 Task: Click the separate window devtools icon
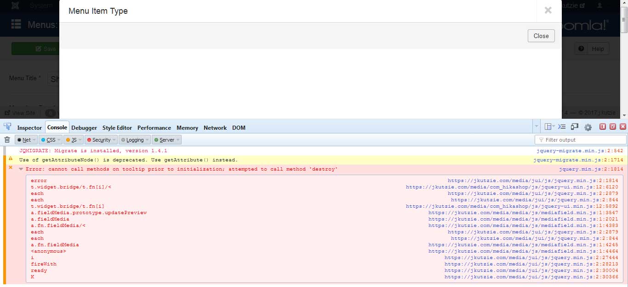(612, 127)
